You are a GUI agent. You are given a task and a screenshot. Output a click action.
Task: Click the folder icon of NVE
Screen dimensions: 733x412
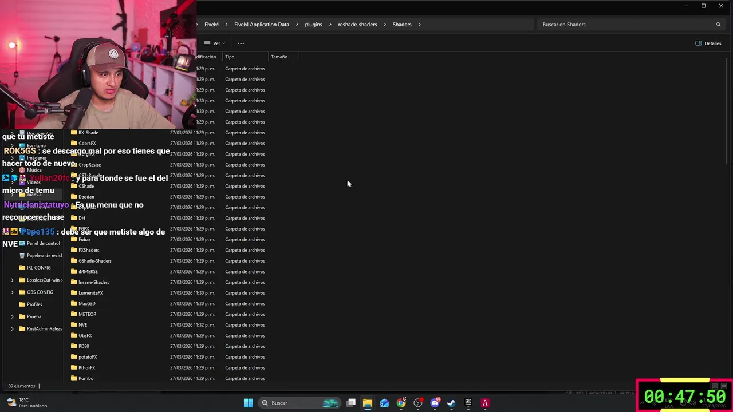(74, 325)
